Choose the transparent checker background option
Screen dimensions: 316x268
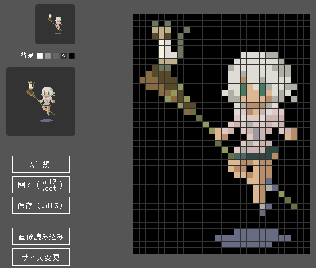coord(64,56)
